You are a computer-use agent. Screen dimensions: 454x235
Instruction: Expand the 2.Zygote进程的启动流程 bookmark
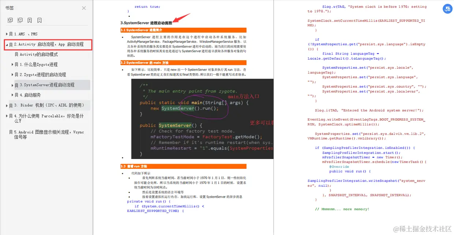click(12, 75)
